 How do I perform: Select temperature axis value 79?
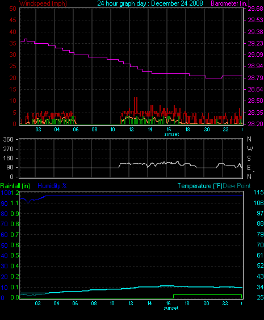[260, 234]
